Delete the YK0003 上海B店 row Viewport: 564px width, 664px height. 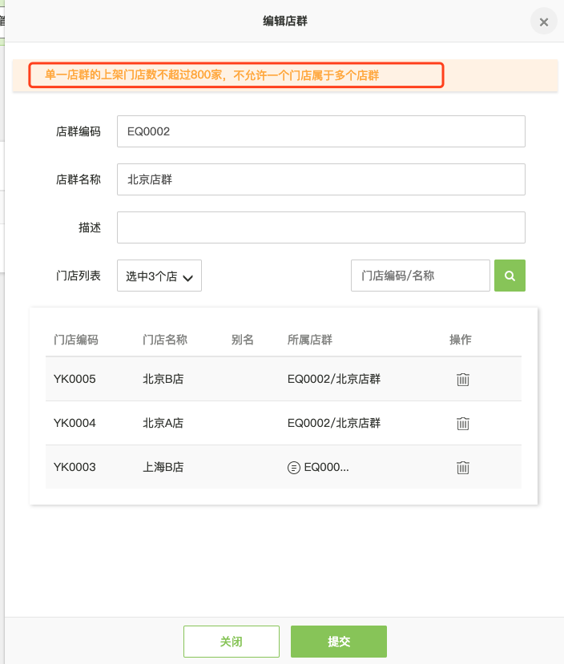click(463, 467)
